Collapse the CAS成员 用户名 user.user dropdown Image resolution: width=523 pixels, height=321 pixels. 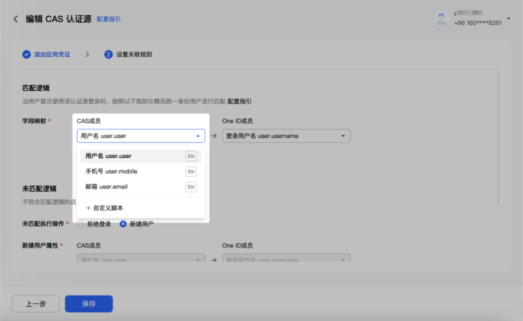(x=141, y=136)
